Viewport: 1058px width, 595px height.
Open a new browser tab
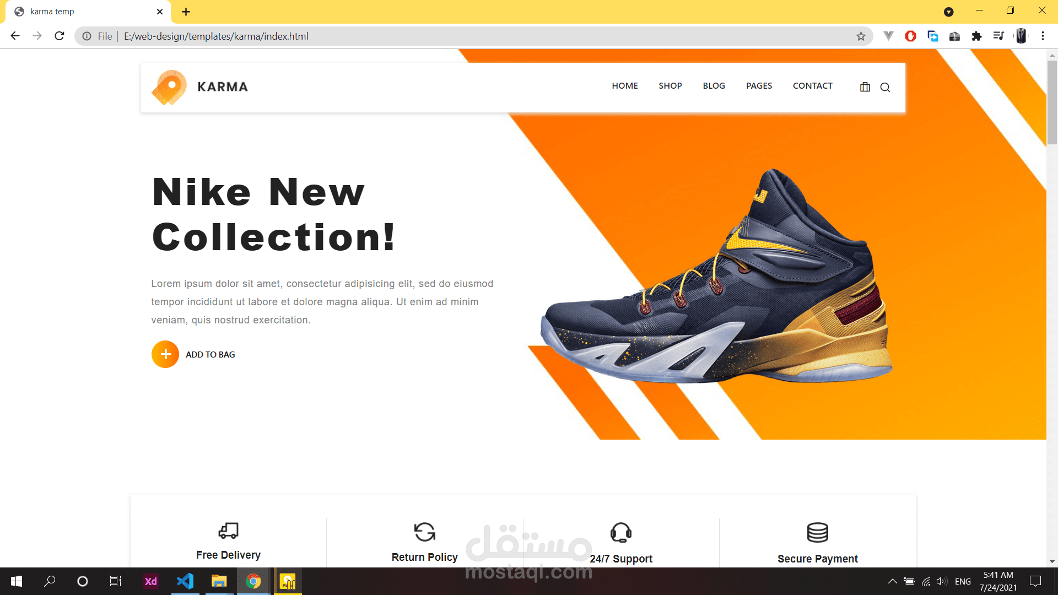tap(186, 12)
